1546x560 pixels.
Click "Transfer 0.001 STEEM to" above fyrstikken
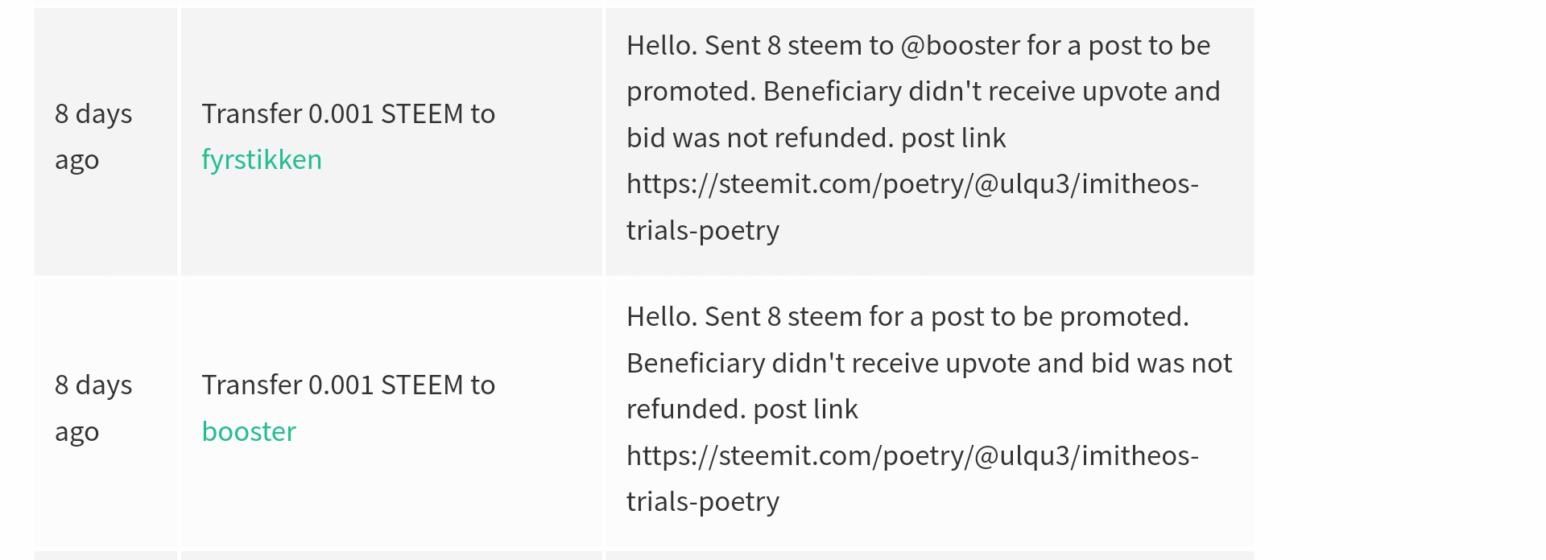click(348, 114)
